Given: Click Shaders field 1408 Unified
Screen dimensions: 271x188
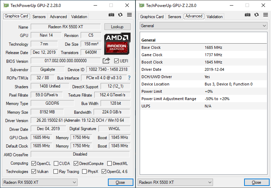Looking at the screenshot, I should (50, 86).
